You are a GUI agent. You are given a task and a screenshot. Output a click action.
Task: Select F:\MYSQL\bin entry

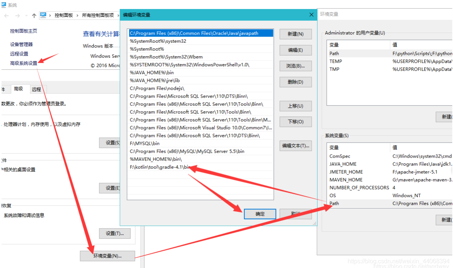point(201,143)
